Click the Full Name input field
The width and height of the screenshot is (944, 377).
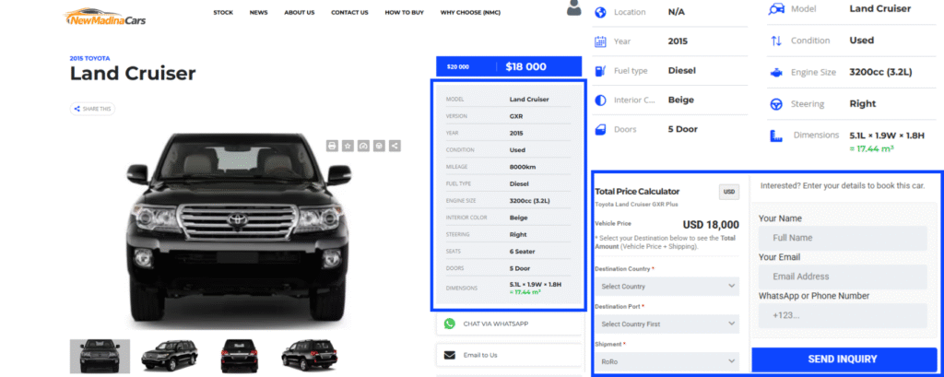[x=843, y=238]
